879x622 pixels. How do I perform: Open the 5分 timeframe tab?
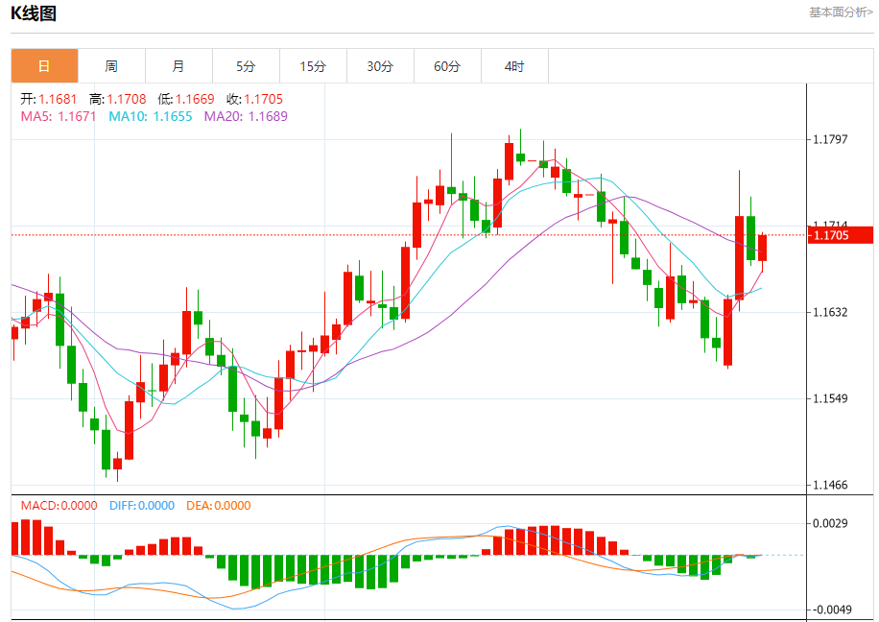246,66
